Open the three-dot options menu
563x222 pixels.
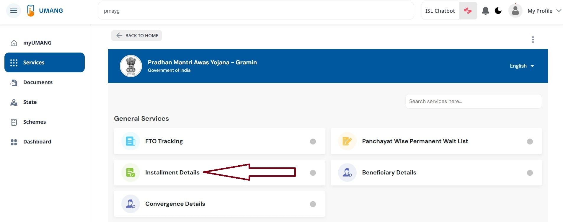pos(533,40)
